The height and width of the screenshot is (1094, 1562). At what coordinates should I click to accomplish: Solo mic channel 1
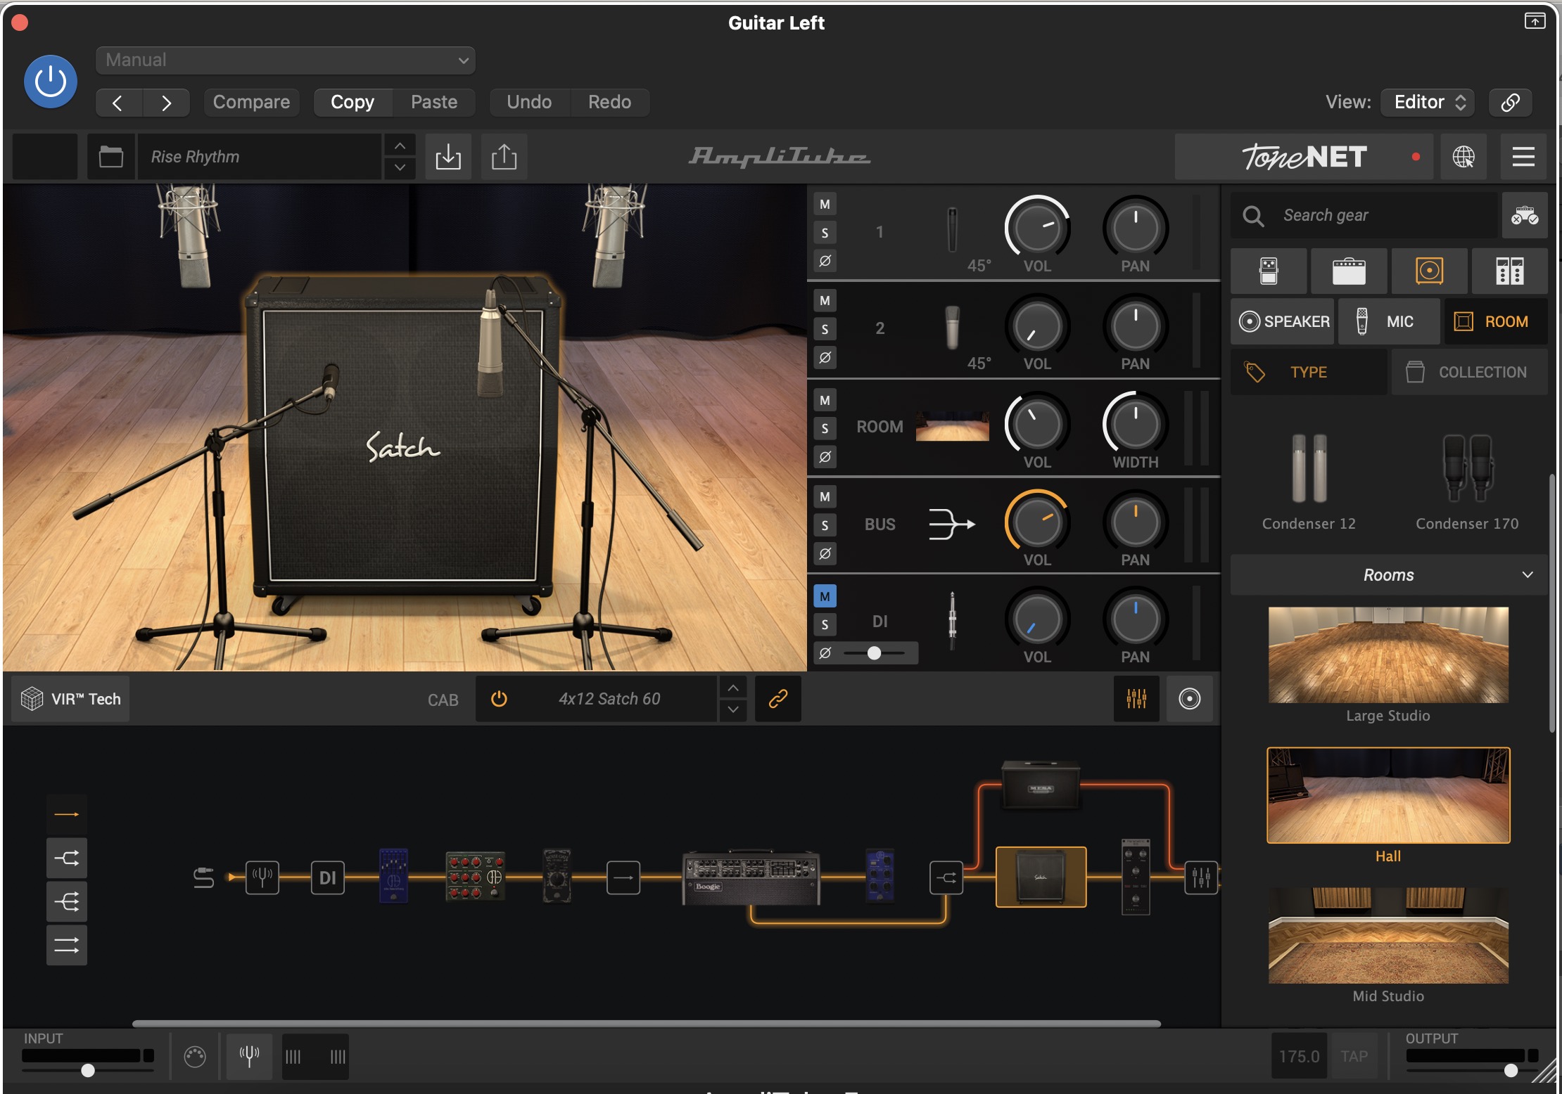(825, 233)
